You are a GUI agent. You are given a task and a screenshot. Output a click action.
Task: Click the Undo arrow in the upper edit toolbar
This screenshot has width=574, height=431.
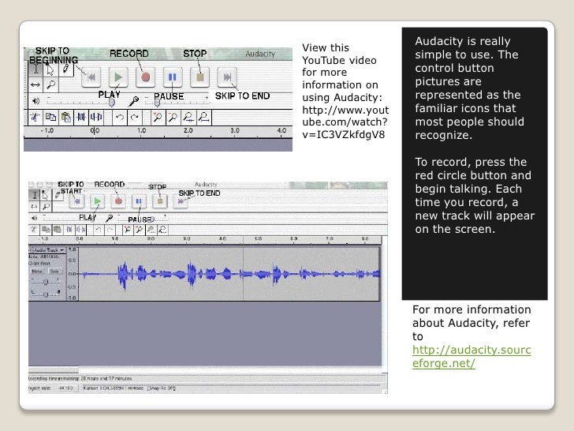[119, 117]
